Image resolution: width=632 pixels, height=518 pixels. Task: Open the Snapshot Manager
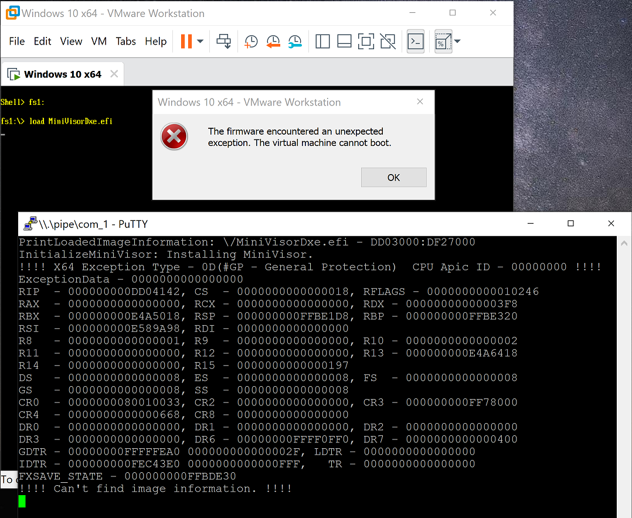click(x=294, y=41)
